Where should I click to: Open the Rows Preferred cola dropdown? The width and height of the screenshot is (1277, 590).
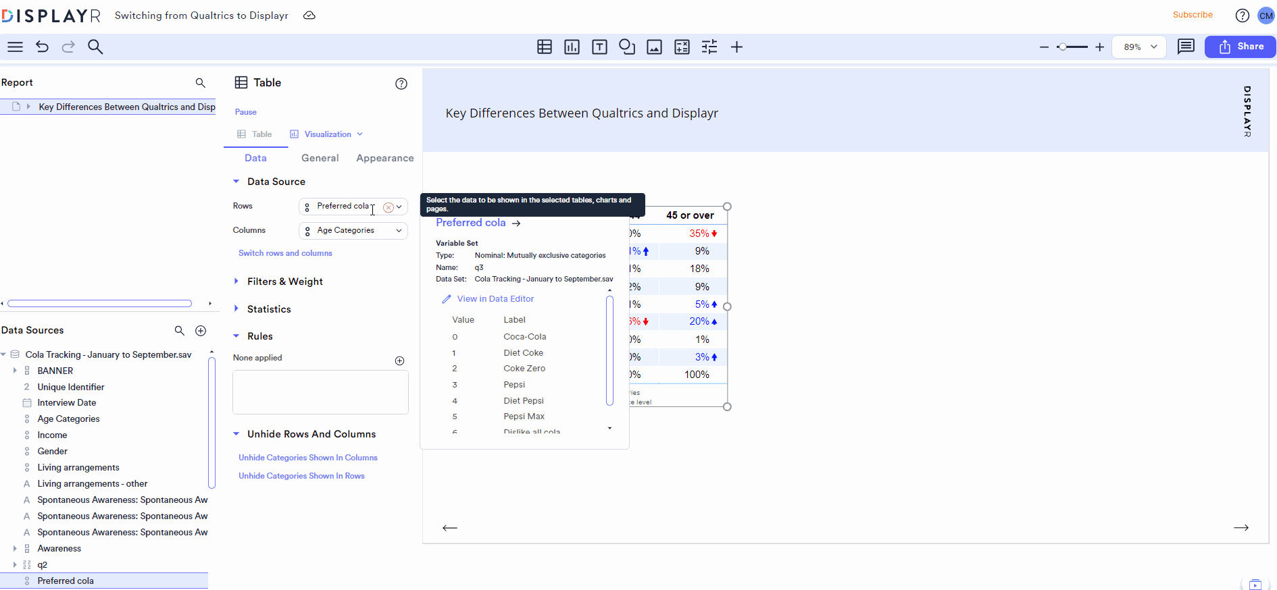[x=353, y=207]
